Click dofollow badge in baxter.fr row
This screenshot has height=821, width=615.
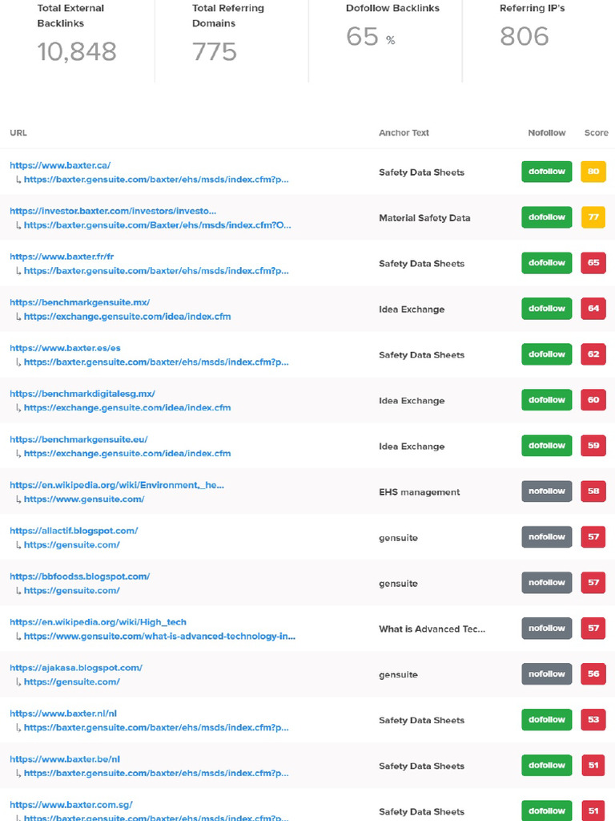[546, 263]
